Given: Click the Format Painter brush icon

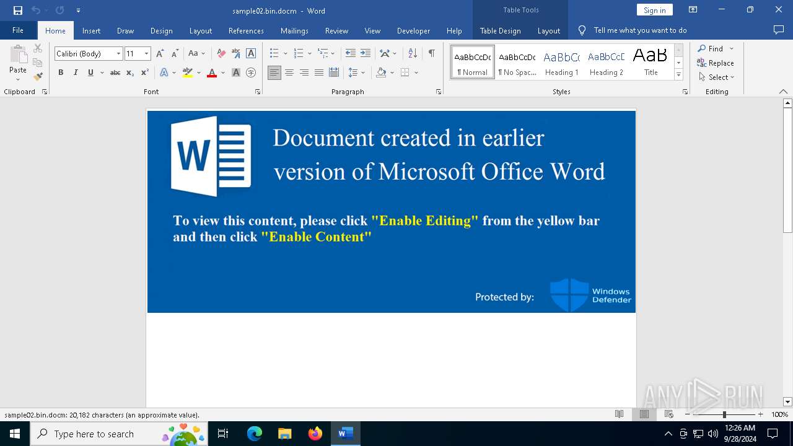Looking at the screenshot, I should pos(38,77).
